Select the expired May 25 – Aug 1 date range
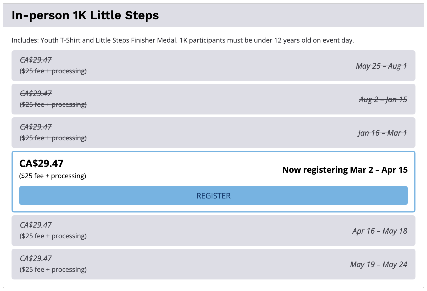 coord(381,66)
